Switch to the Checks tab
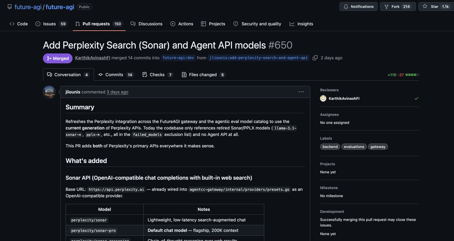This screenshot has height=241, width=454. [x=157, y=74]
